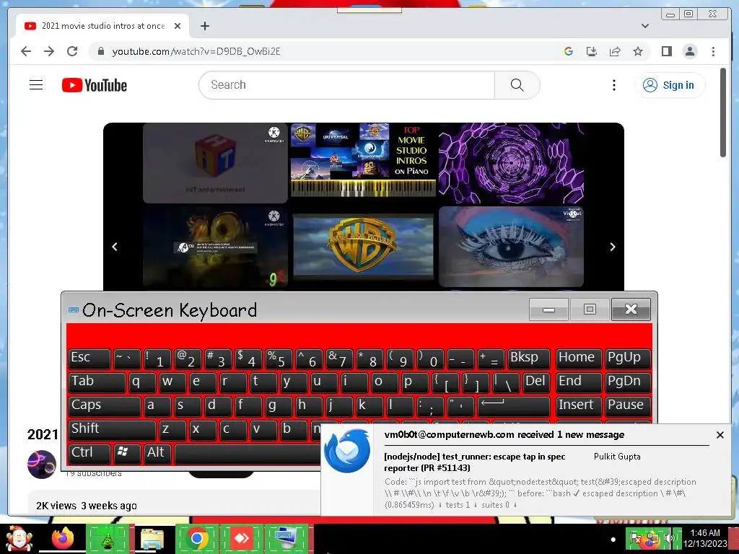Tap the Tab key on the On-Screen Keyboard
Image resolution: width=739 pixels, height=554 pixels.
click(x=97, y=382)
